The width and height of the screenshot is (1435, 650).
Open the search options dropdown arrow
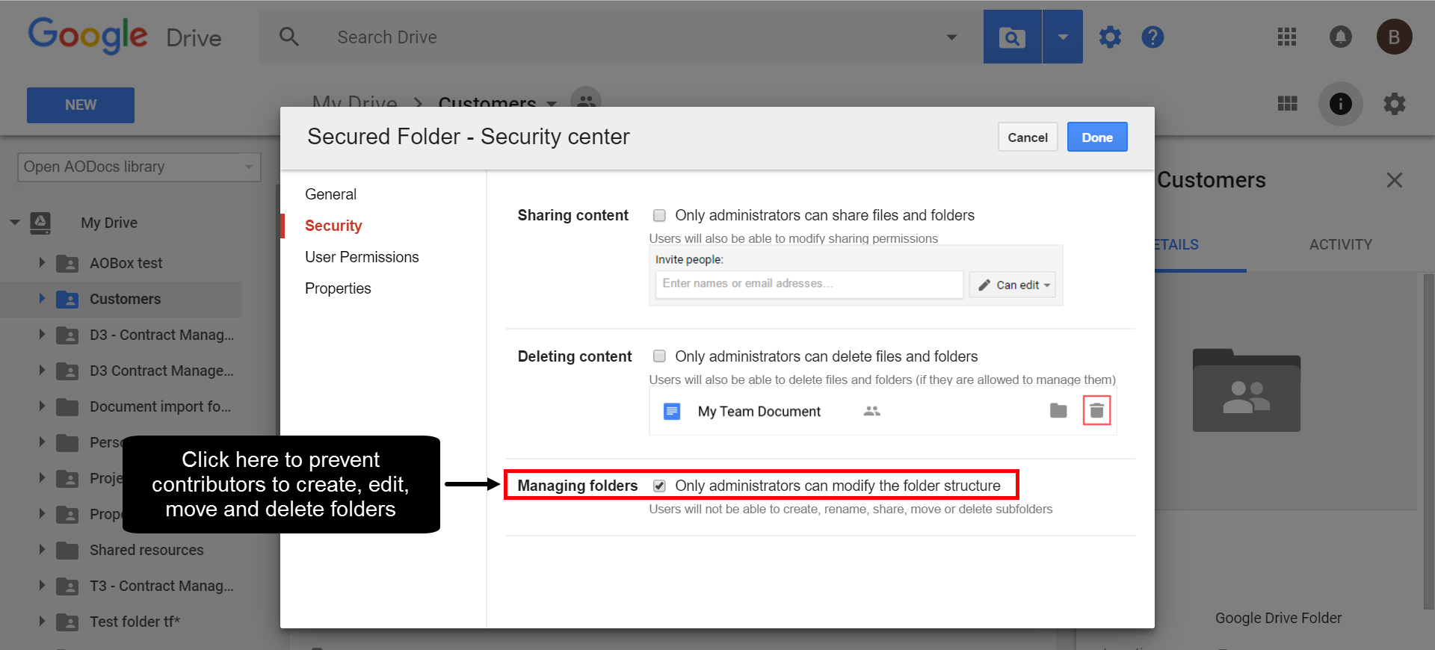point(951,37)
